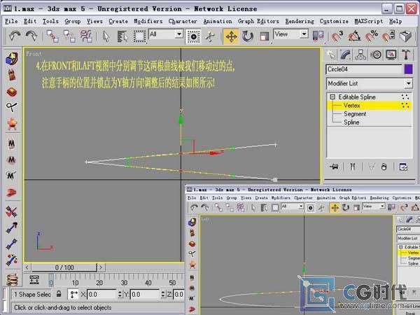Open Rendering menu in inset window

[379, 198]
